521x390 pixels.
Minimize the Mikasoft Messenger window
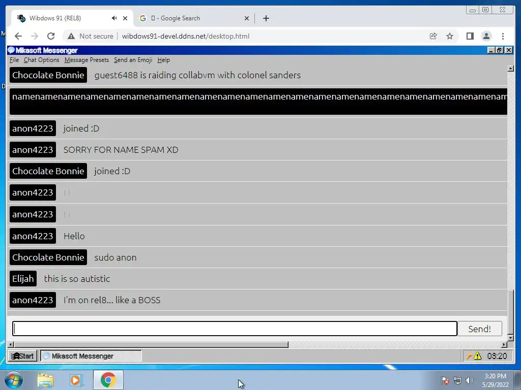[x=491, y=50]
